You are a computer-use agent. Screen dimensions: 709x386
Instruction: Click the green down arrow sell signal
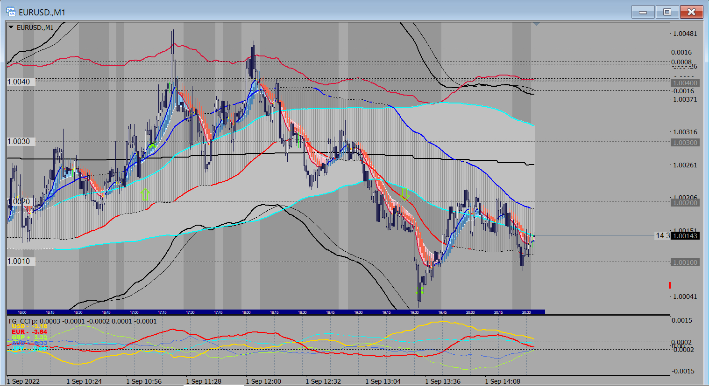pyautogui.click(x=404, y=194)
